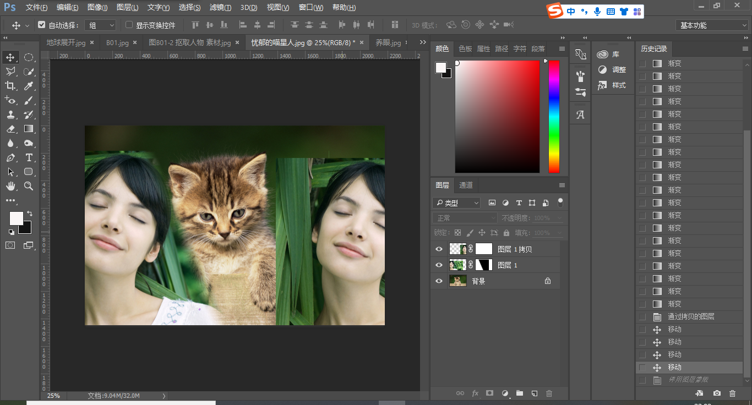Select the Eyedropper tool
This screenshot has width=752, height=405.
click(x=29, y=86)
